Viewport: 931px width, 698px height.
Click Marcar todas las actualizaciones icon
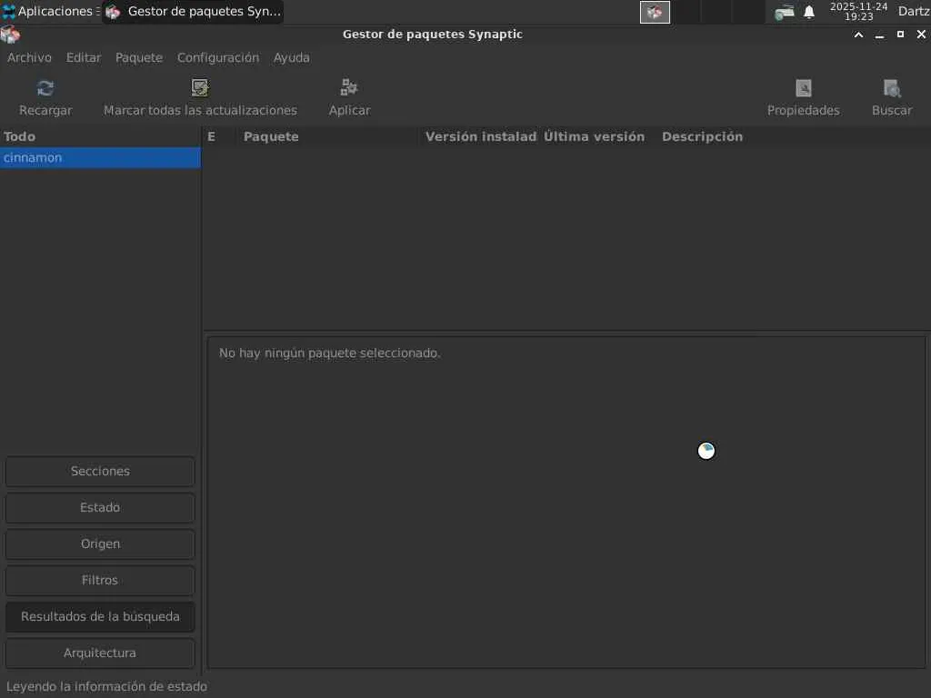click(200, 88)
